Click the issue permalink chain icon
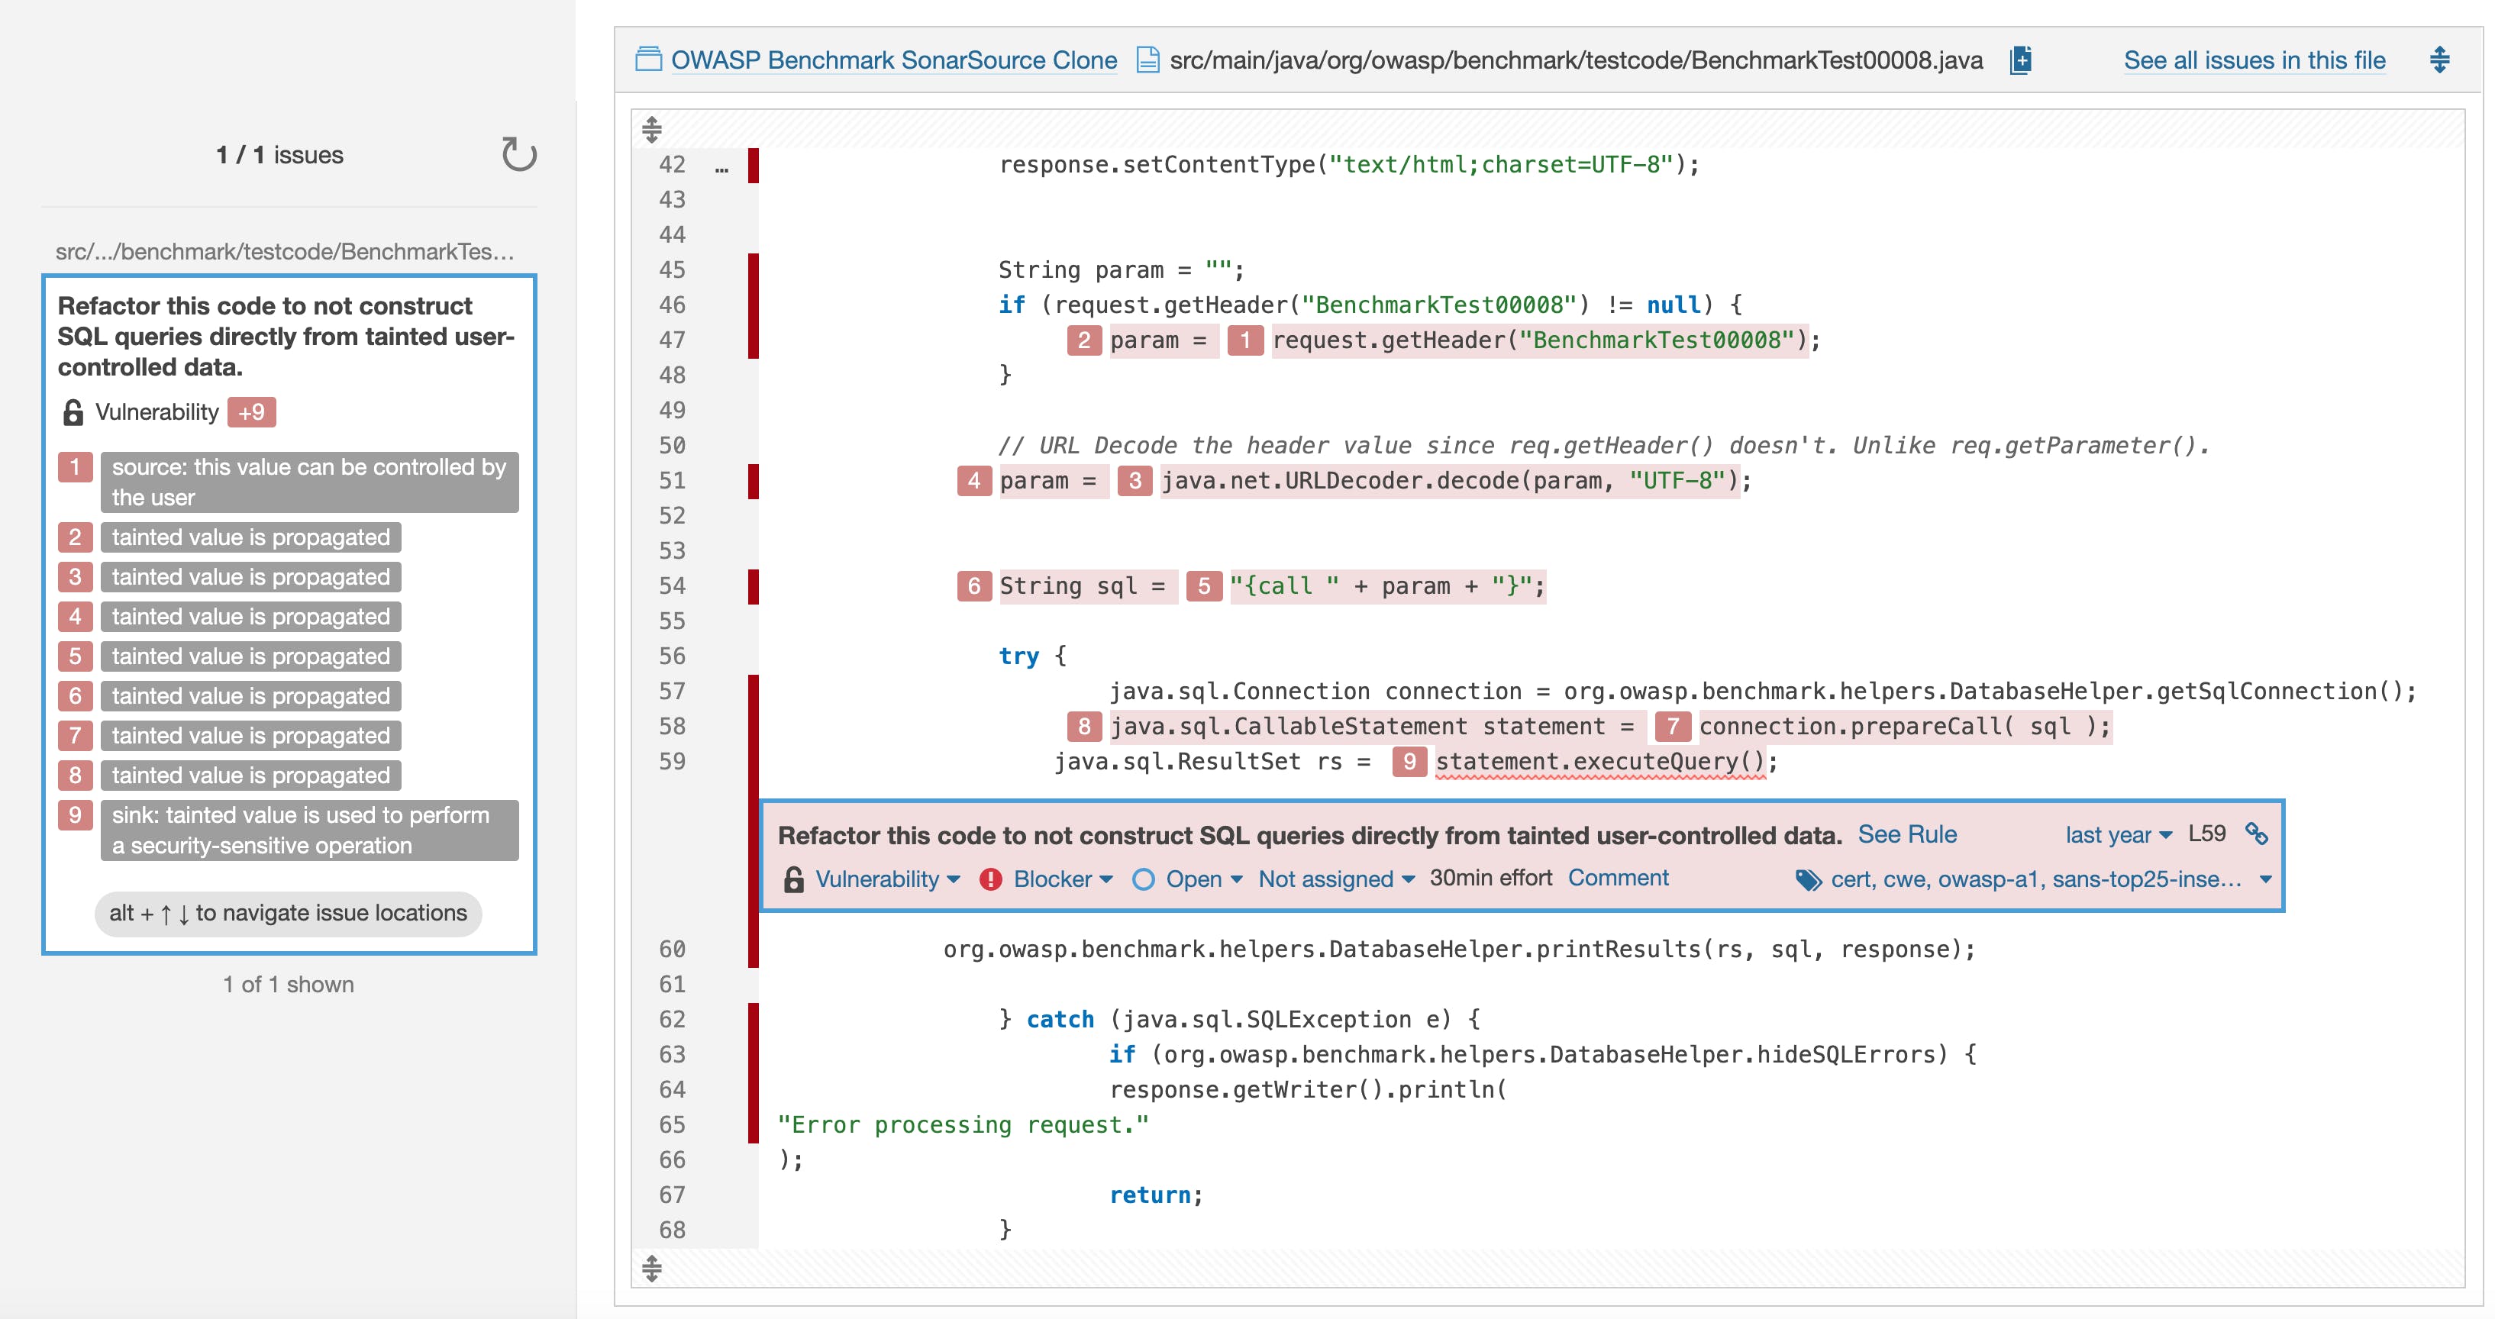 [x=2257, y=834]
